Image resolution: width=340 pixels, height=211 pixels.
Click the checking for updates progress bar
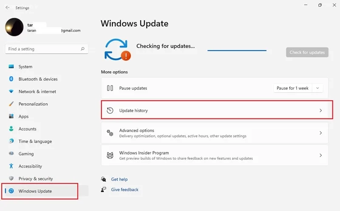coord(237,51)
